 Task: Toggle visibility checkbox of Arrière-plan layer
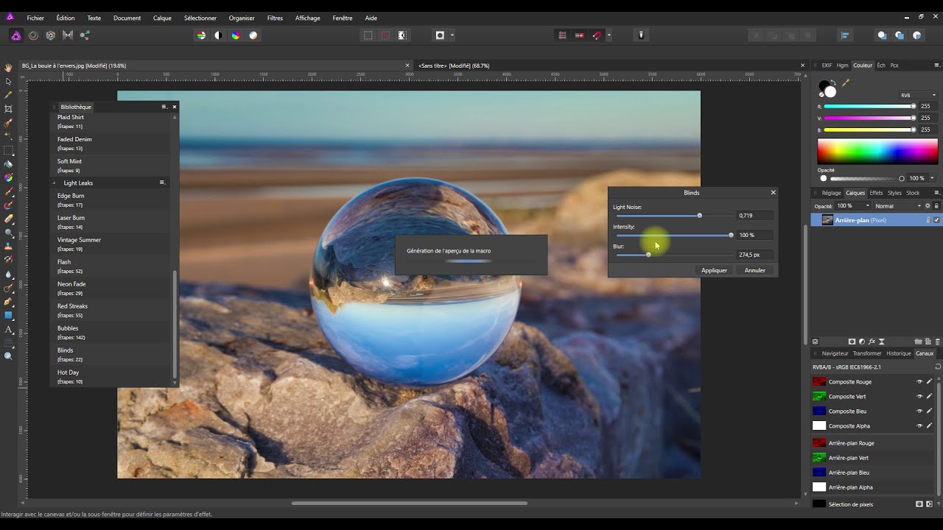pyautogui.click(x=937, y=220)
